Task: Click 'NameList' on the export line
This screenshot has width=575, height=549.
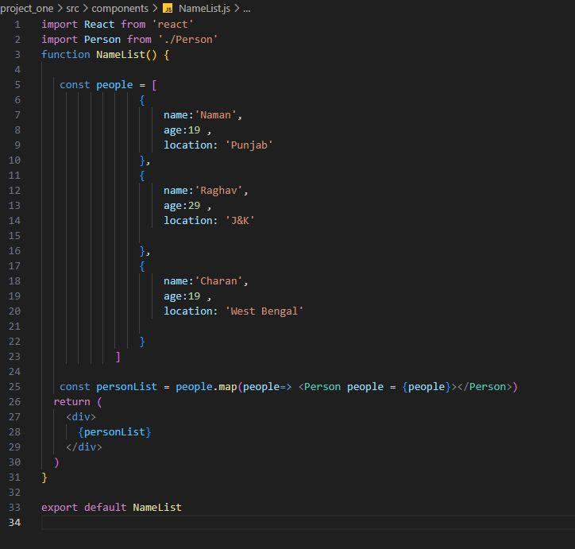Action: click(157, 508)
